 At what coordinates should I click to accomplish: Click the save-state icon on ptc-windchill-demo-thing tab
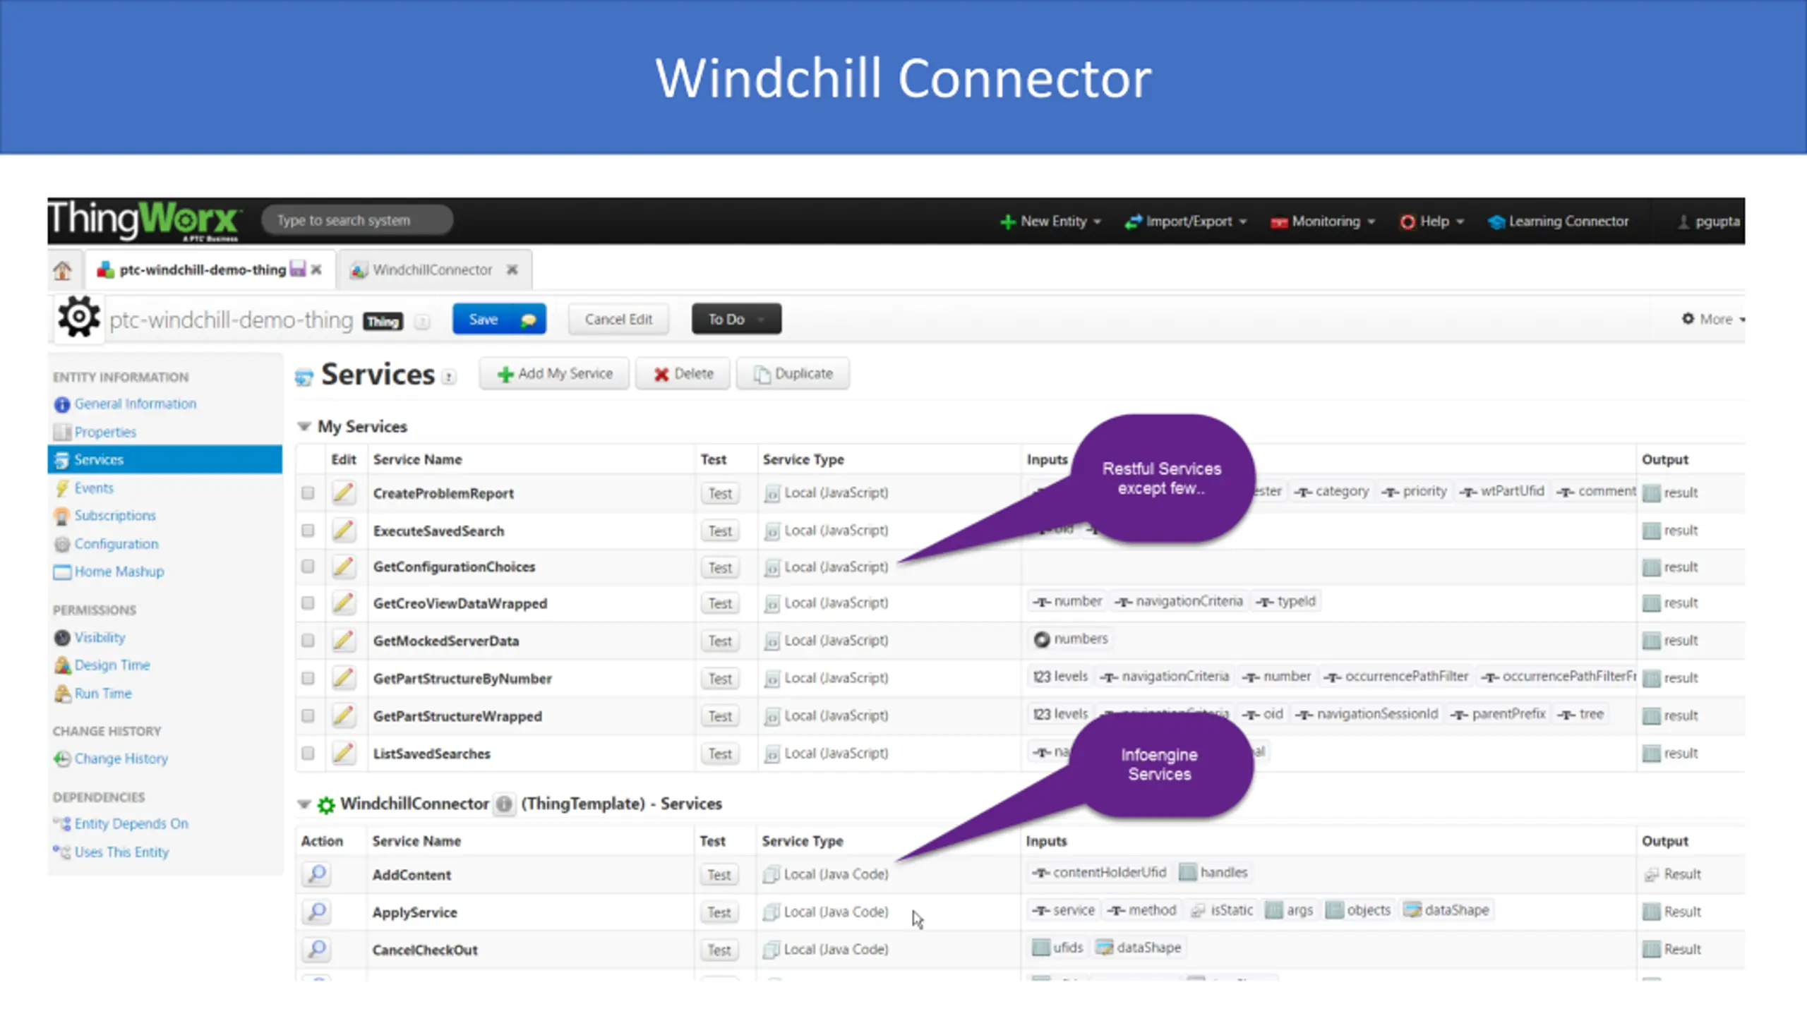[x=298, y=269]
